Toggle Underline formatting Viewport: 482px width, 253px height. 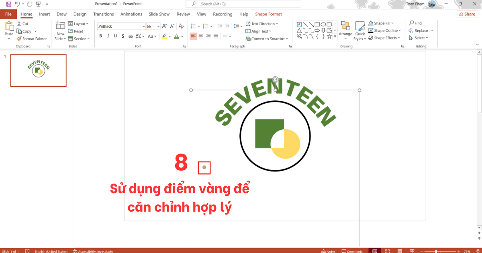tap(116, 36)
